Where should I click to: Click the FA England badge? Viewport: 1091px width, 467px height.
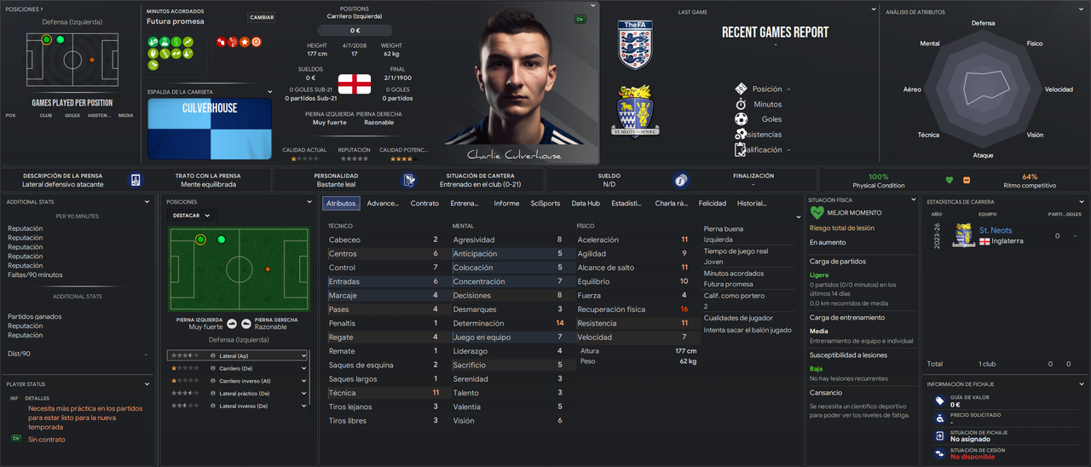[x=635, y=45]
